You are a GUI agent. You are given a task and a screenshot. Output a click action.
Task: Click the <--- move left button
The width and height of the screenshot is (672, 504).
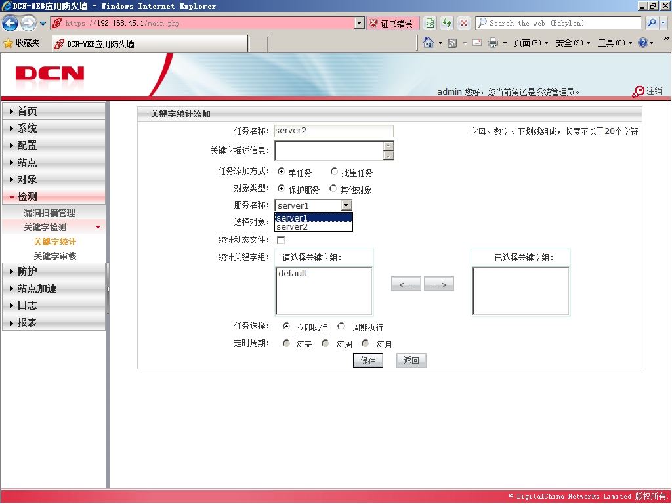(x=406, y=284)
